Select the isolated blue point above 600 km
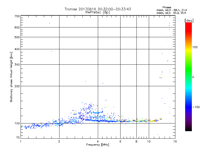Viewport: 206px width, 154px height. pyautogui.click(x=49, y=23)
